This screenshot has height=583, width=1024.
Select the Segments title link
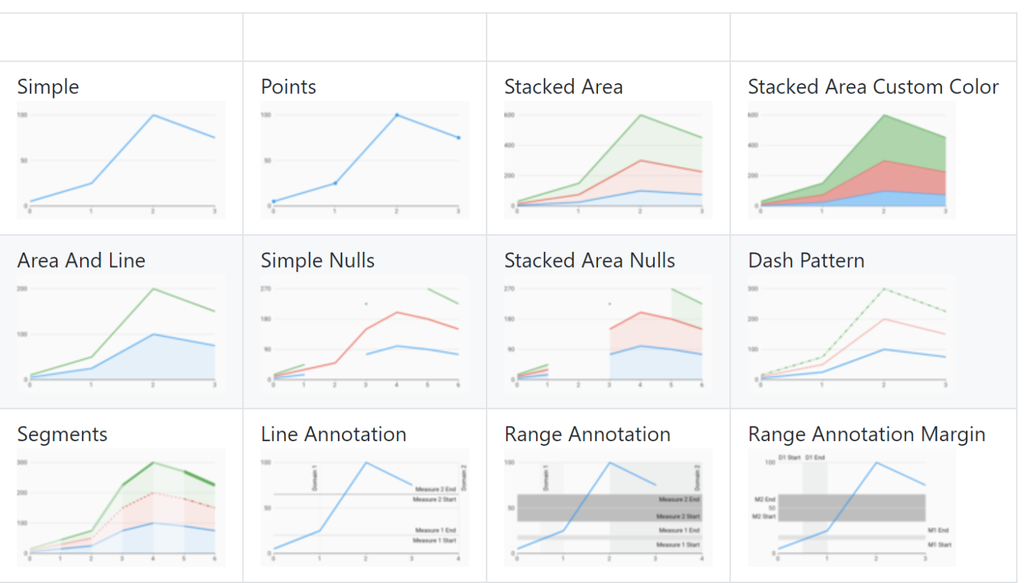[x=63, y=435]
